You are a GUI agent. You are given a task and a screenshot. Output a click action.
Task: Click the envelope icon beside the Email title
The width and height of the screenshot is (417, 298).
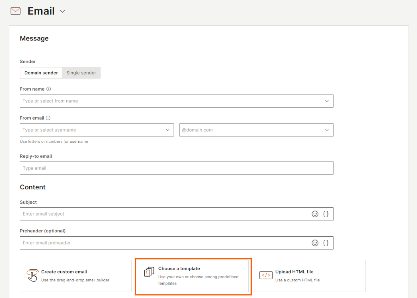click(x=15, y=11)
